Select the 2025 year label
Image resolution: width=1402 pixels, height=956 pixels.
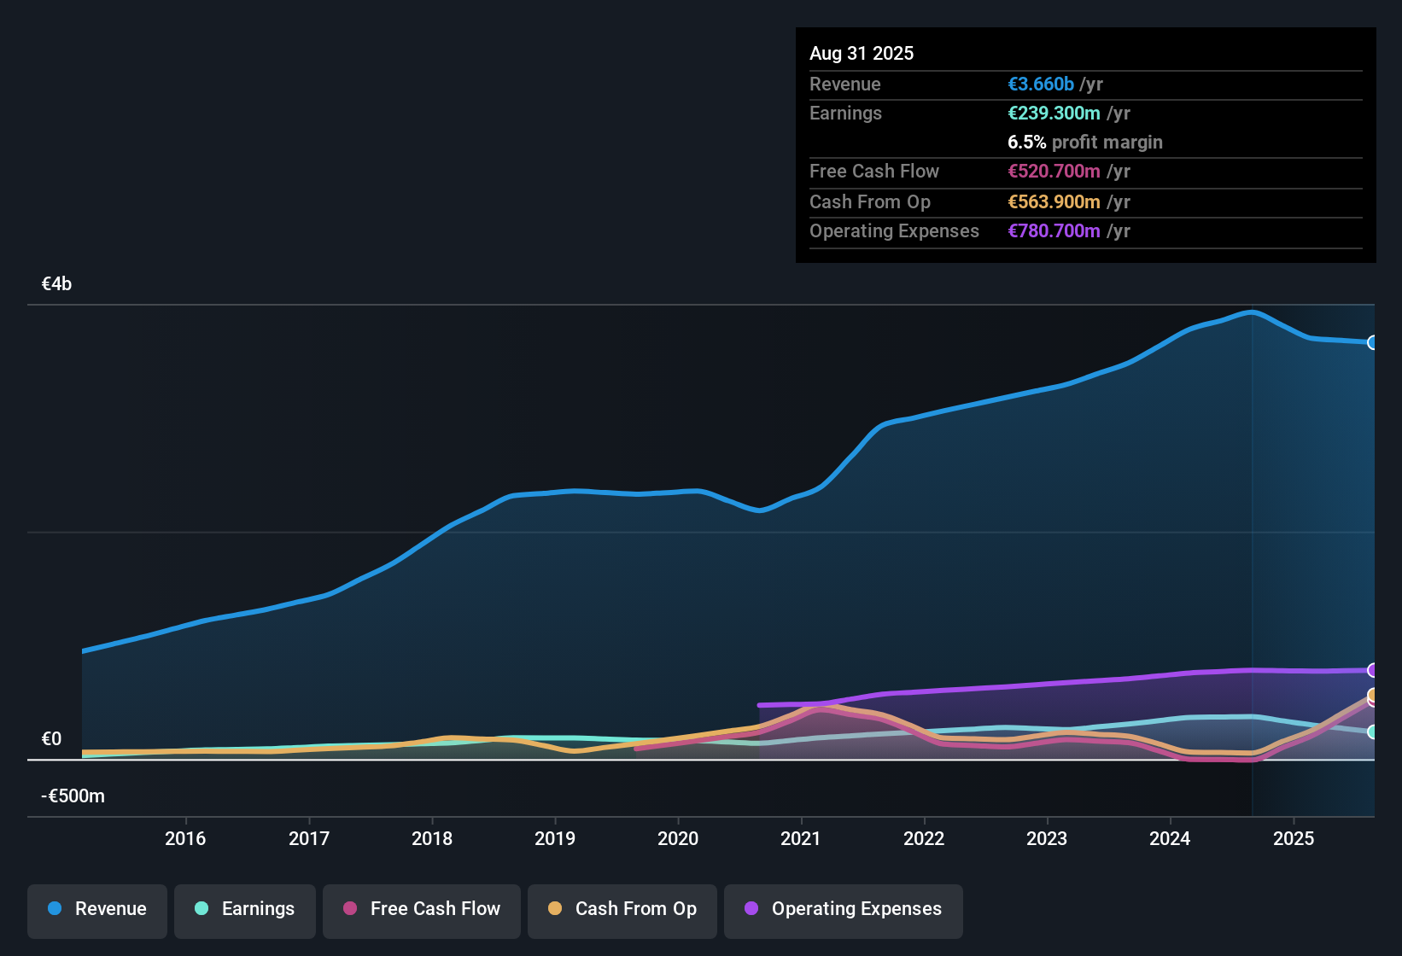pyautogui.click(x=1294, y=839)
